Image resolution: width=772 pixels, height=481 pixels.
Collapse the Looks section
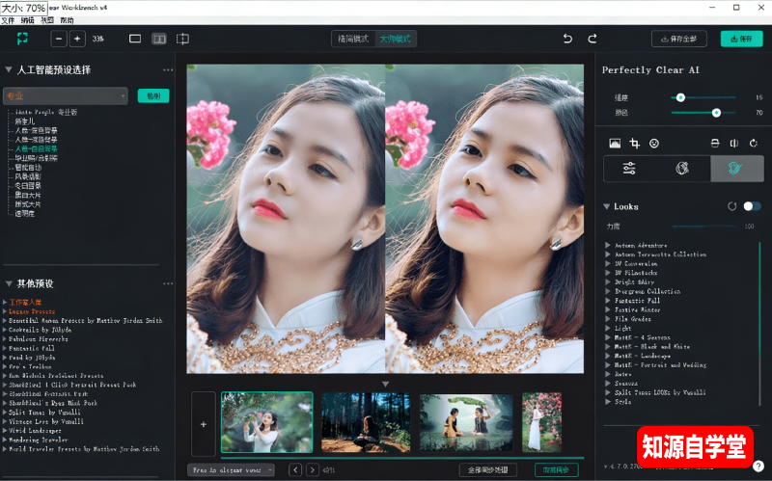tap(607, 206)
